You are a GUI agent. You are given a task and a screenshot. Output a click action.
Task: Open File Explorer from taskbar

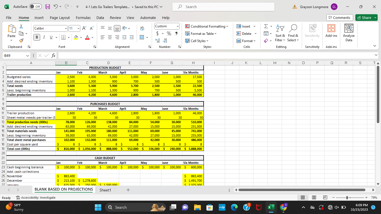click(197, 207)
